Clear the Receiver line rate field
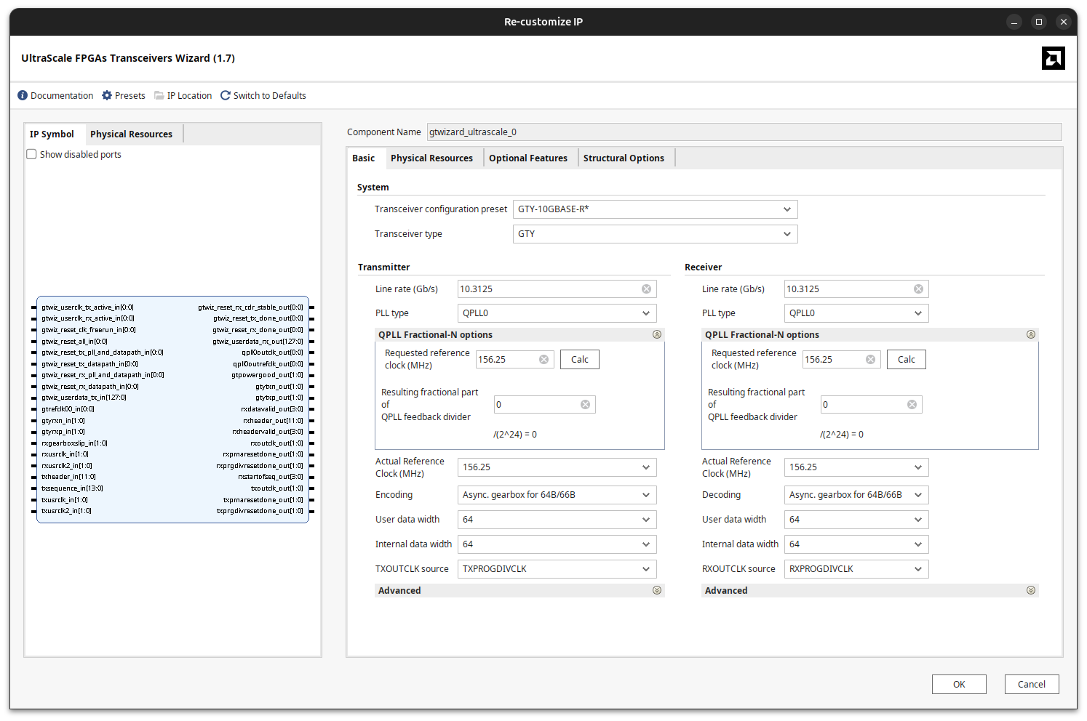Image resolution: width=1087 pixels, height=721 pixels. (917, 289)
